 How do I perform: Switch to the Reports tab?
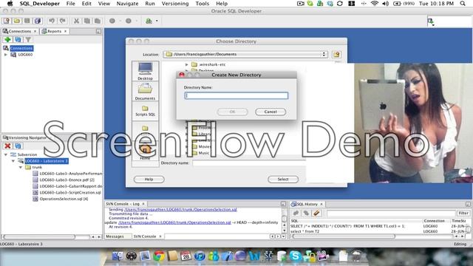click(x=54, y=31)
